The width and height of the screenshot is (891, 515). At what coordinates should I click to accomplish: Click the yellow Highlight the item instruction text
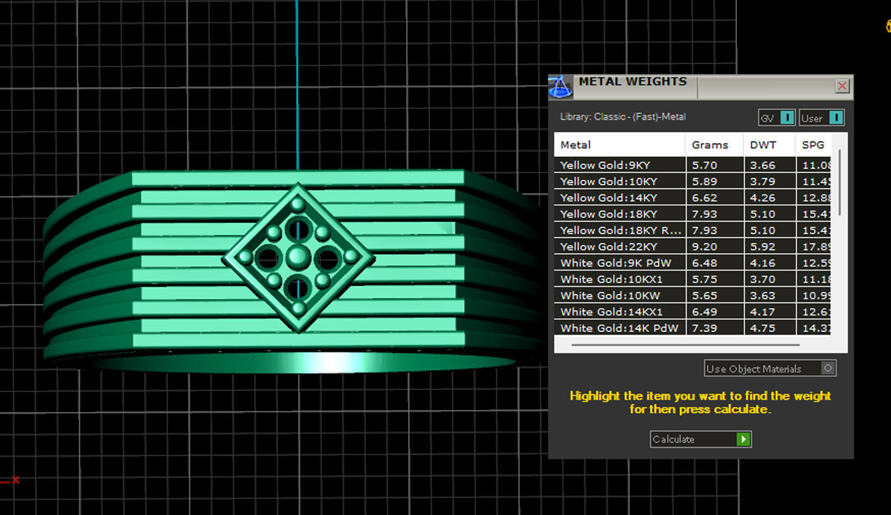[x=700, y=403]
